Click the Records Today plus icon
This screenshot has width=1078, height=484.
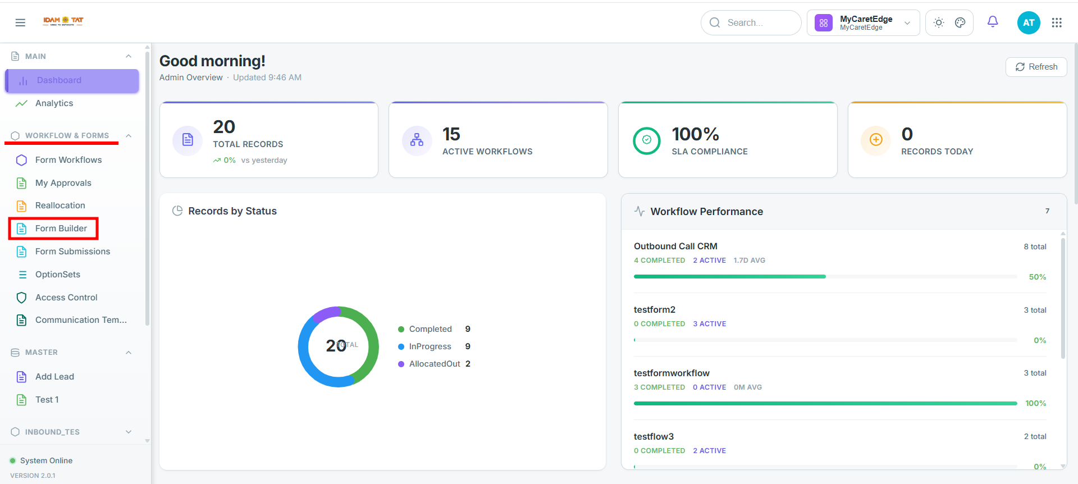click(876, 140)
